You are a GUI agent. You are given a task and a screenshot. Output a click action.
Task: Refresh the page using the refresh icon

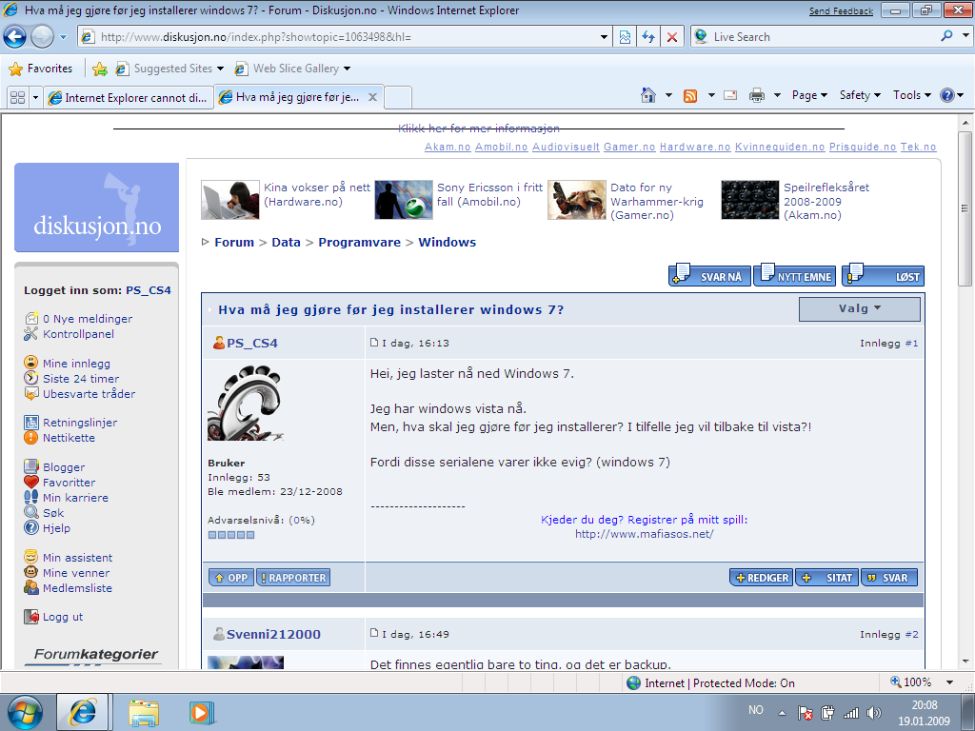[648, 37]
